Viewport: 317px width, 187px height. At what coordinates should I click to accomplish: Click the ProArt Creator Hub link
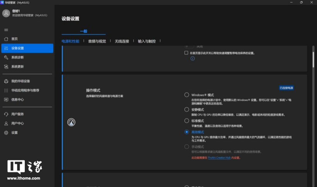(220, 158)
